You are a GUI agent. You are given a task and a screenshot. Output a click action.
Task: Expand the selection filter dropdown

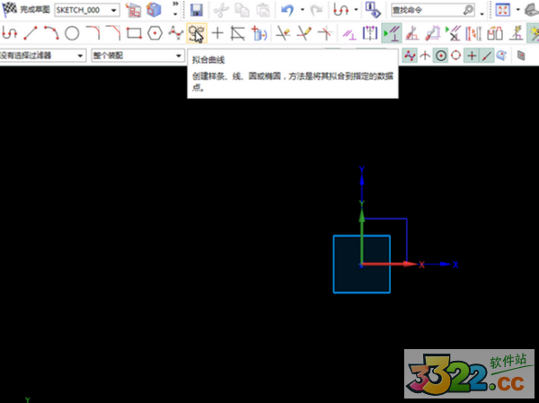[x=81, y=56]
